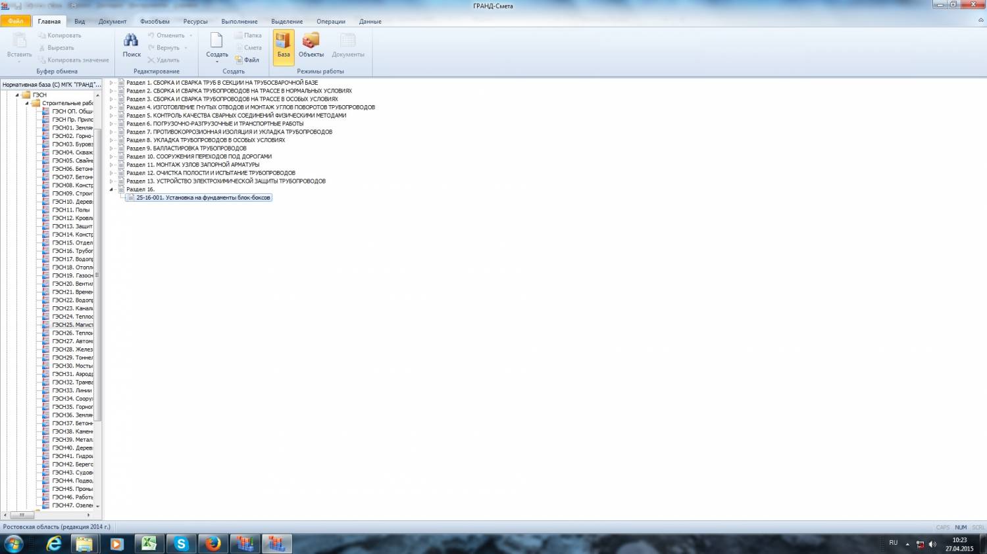Screen dimensions: 987x554
Task: Select the ГЭСН20 collection in the tree
Action: pos(72,283)
